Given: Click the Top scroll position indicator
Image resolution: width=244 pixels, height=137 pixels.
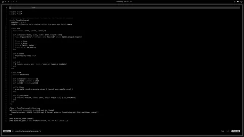Looking at the screenshot, I should coord(223,131).
